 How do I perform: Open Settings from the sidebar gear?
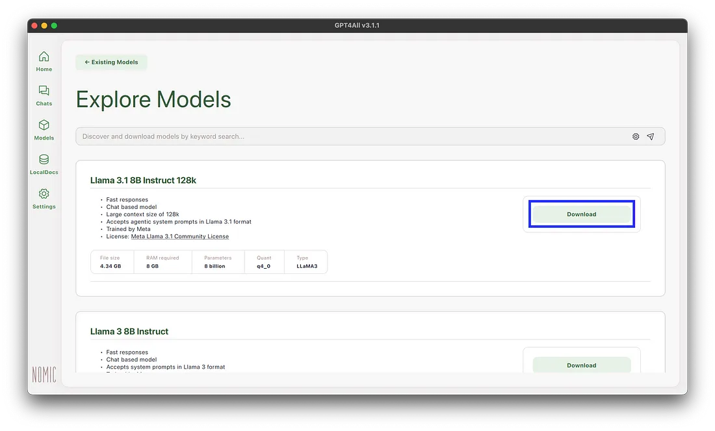tap(44, 194)
